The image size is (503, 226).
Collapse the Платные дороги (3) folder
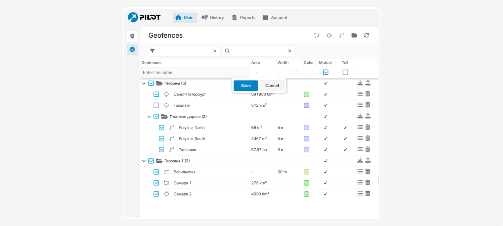pos(149,117)
